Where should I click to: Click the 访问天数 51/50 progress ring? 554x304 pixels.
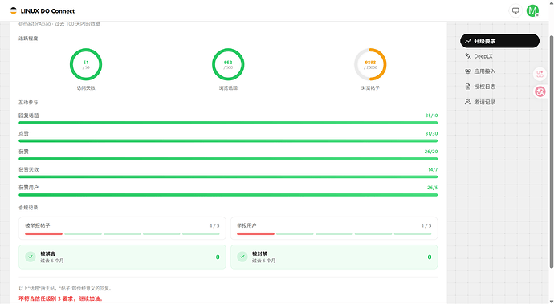pyautogui.click(x=86, y=65)
